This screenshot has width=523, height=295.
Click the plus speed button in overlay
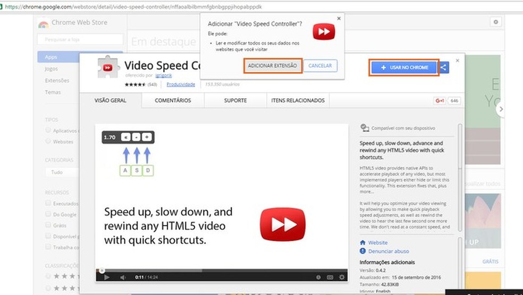click(147, 137)
